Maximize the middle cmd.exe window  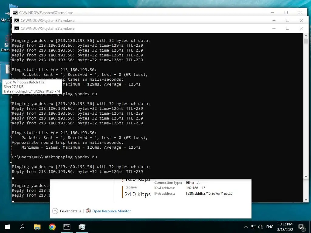point(288,20)
